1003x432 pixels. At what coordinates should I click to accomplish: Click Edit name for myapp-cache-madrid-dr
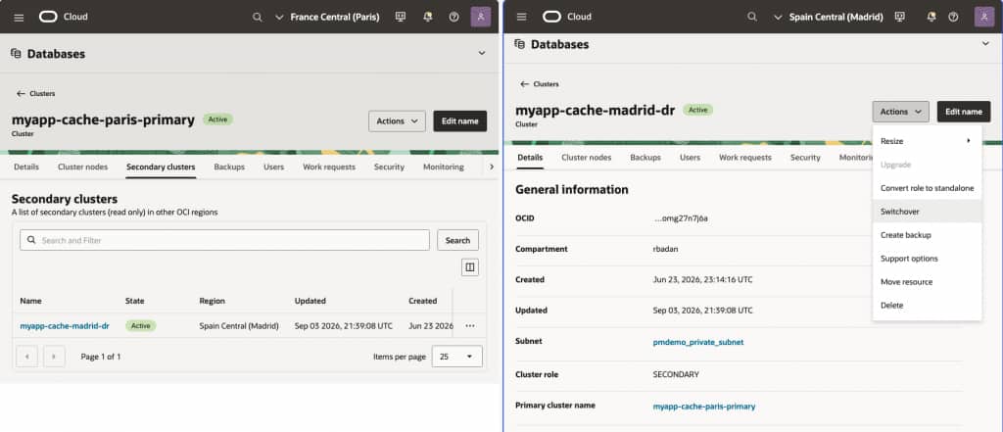point(964,112)
